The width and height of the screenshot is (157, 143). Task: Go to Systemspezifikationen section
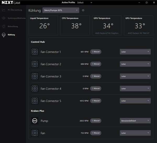pyautogui.click(x=17, y=18)
